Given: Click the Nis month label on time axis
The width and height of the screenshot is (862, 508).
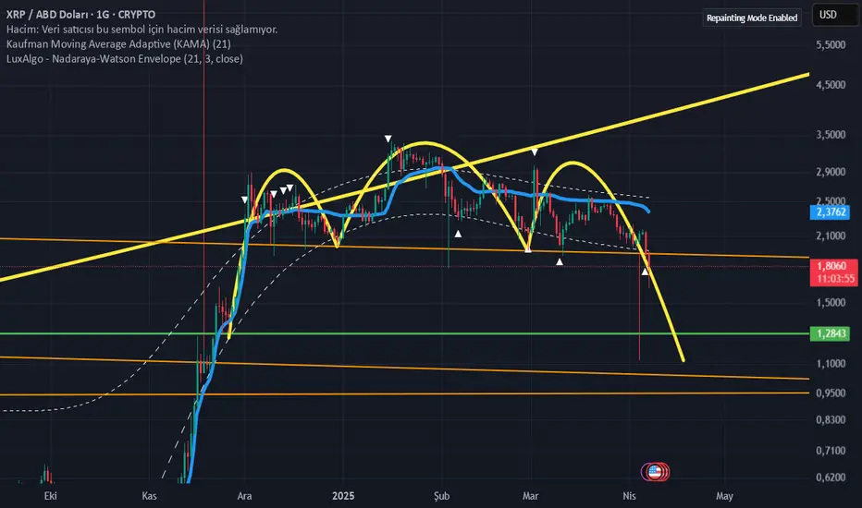Looking at the screenshot, I should (629, 496).
